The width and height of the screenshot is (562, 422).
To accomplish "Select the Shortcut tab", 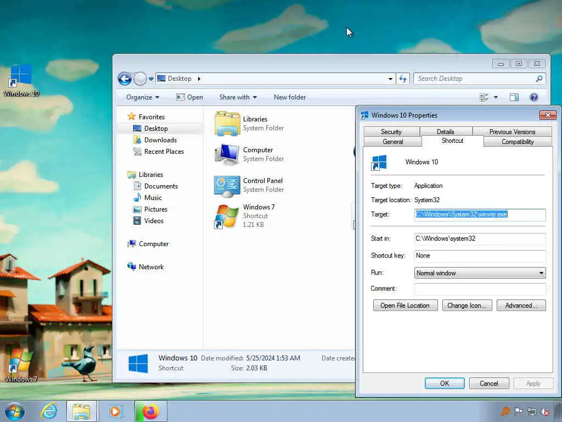I will click(x=452, y=141).
